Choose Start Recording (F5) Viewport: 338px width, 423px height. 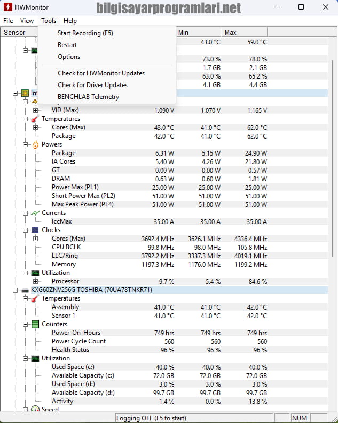click(x=85, y=33)
